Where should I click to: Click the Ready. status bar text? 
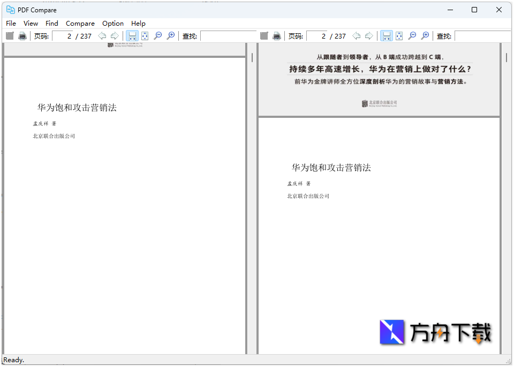click(14, 360)
